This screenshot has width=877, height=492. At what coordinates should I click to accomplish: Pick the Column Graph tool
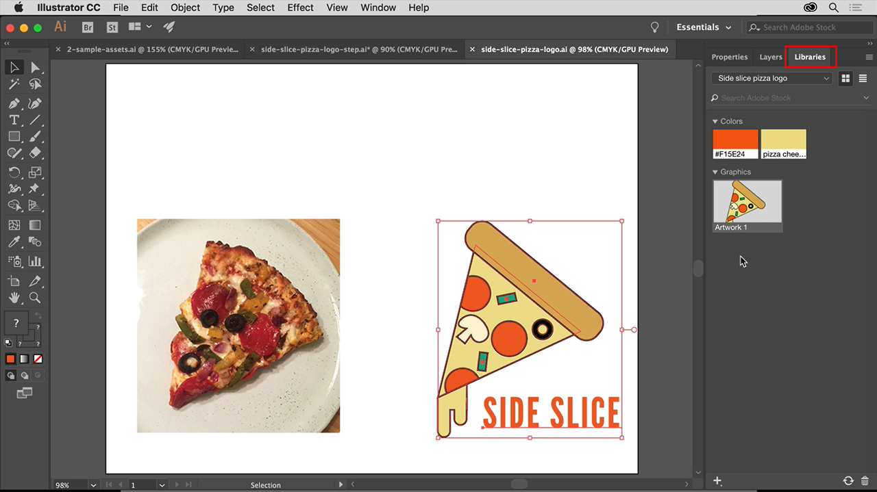click(35, 261)
